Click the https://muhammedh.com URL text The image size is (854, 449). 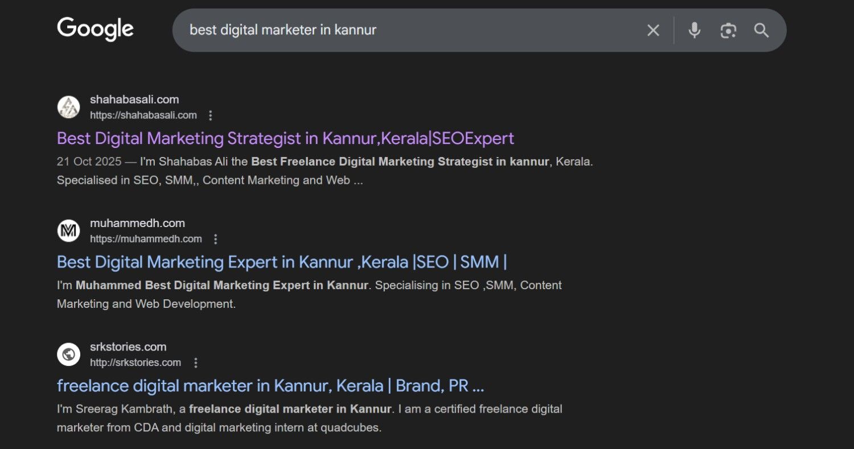(146, 239)
